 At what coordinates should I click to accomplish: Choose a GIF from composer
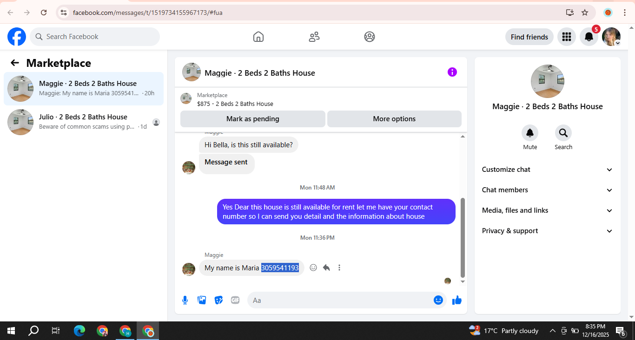235,300
